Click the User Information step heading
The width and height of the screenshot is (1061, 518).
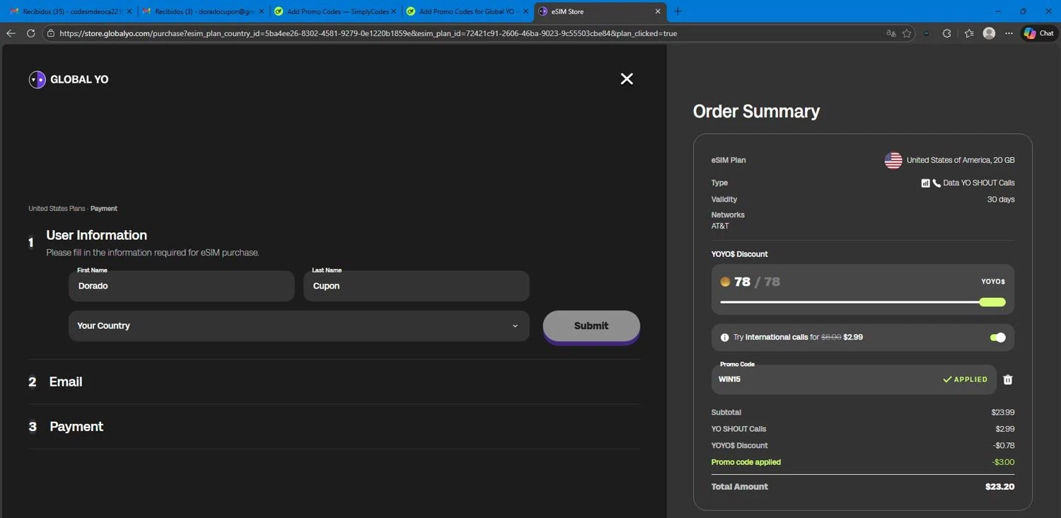pyautogui.click(x=96, y=235)
